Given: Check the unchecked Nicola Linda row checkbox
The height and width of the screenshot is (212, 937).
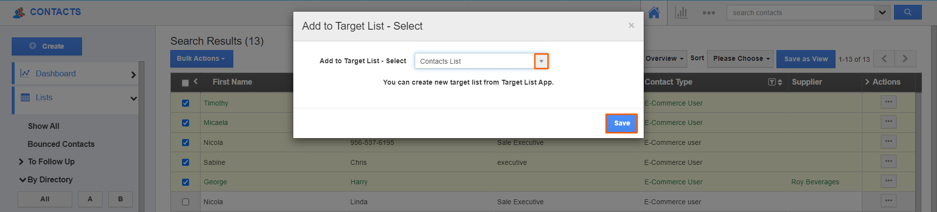Looking at the screenshot, I should pos(185,202).
